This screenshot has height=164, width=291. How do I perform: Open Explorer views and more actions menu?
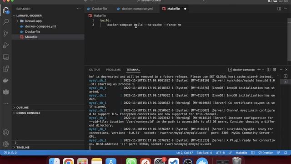tap(79, 9)
